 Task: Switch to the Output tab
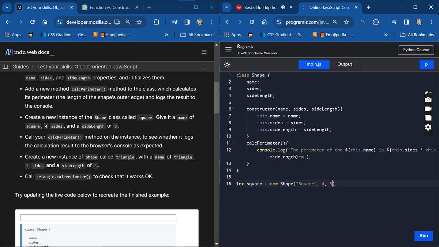345,64
